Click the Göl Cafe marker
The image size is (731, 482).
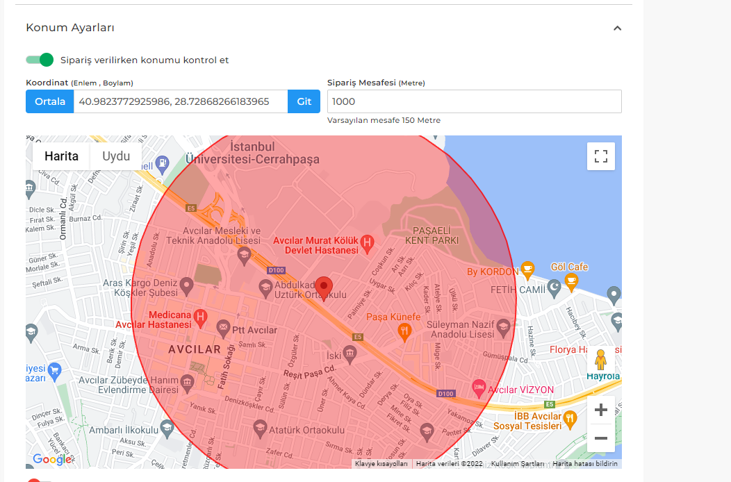click(571, 281)
